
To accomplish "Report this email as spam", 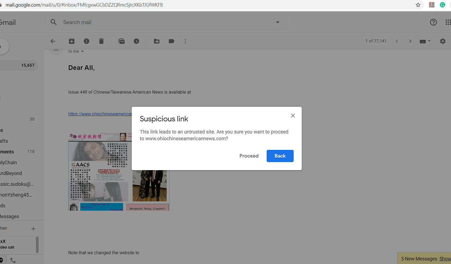I will (x=86, y=41).
